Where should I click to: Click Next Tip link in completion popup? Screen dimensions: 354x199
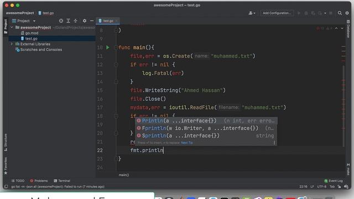pos(187,143)
